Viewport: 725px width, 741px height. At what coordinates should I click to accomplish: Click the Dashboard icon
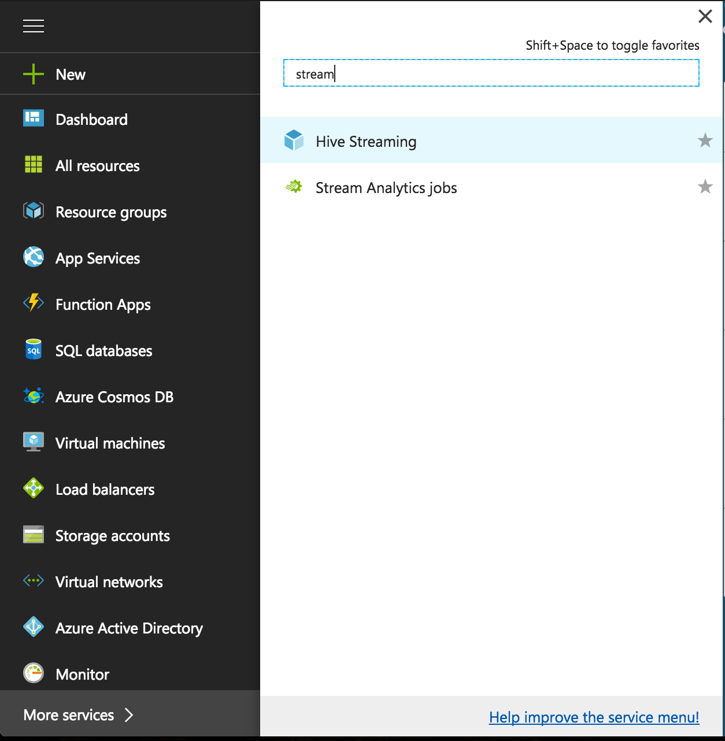tap(34, 118)
